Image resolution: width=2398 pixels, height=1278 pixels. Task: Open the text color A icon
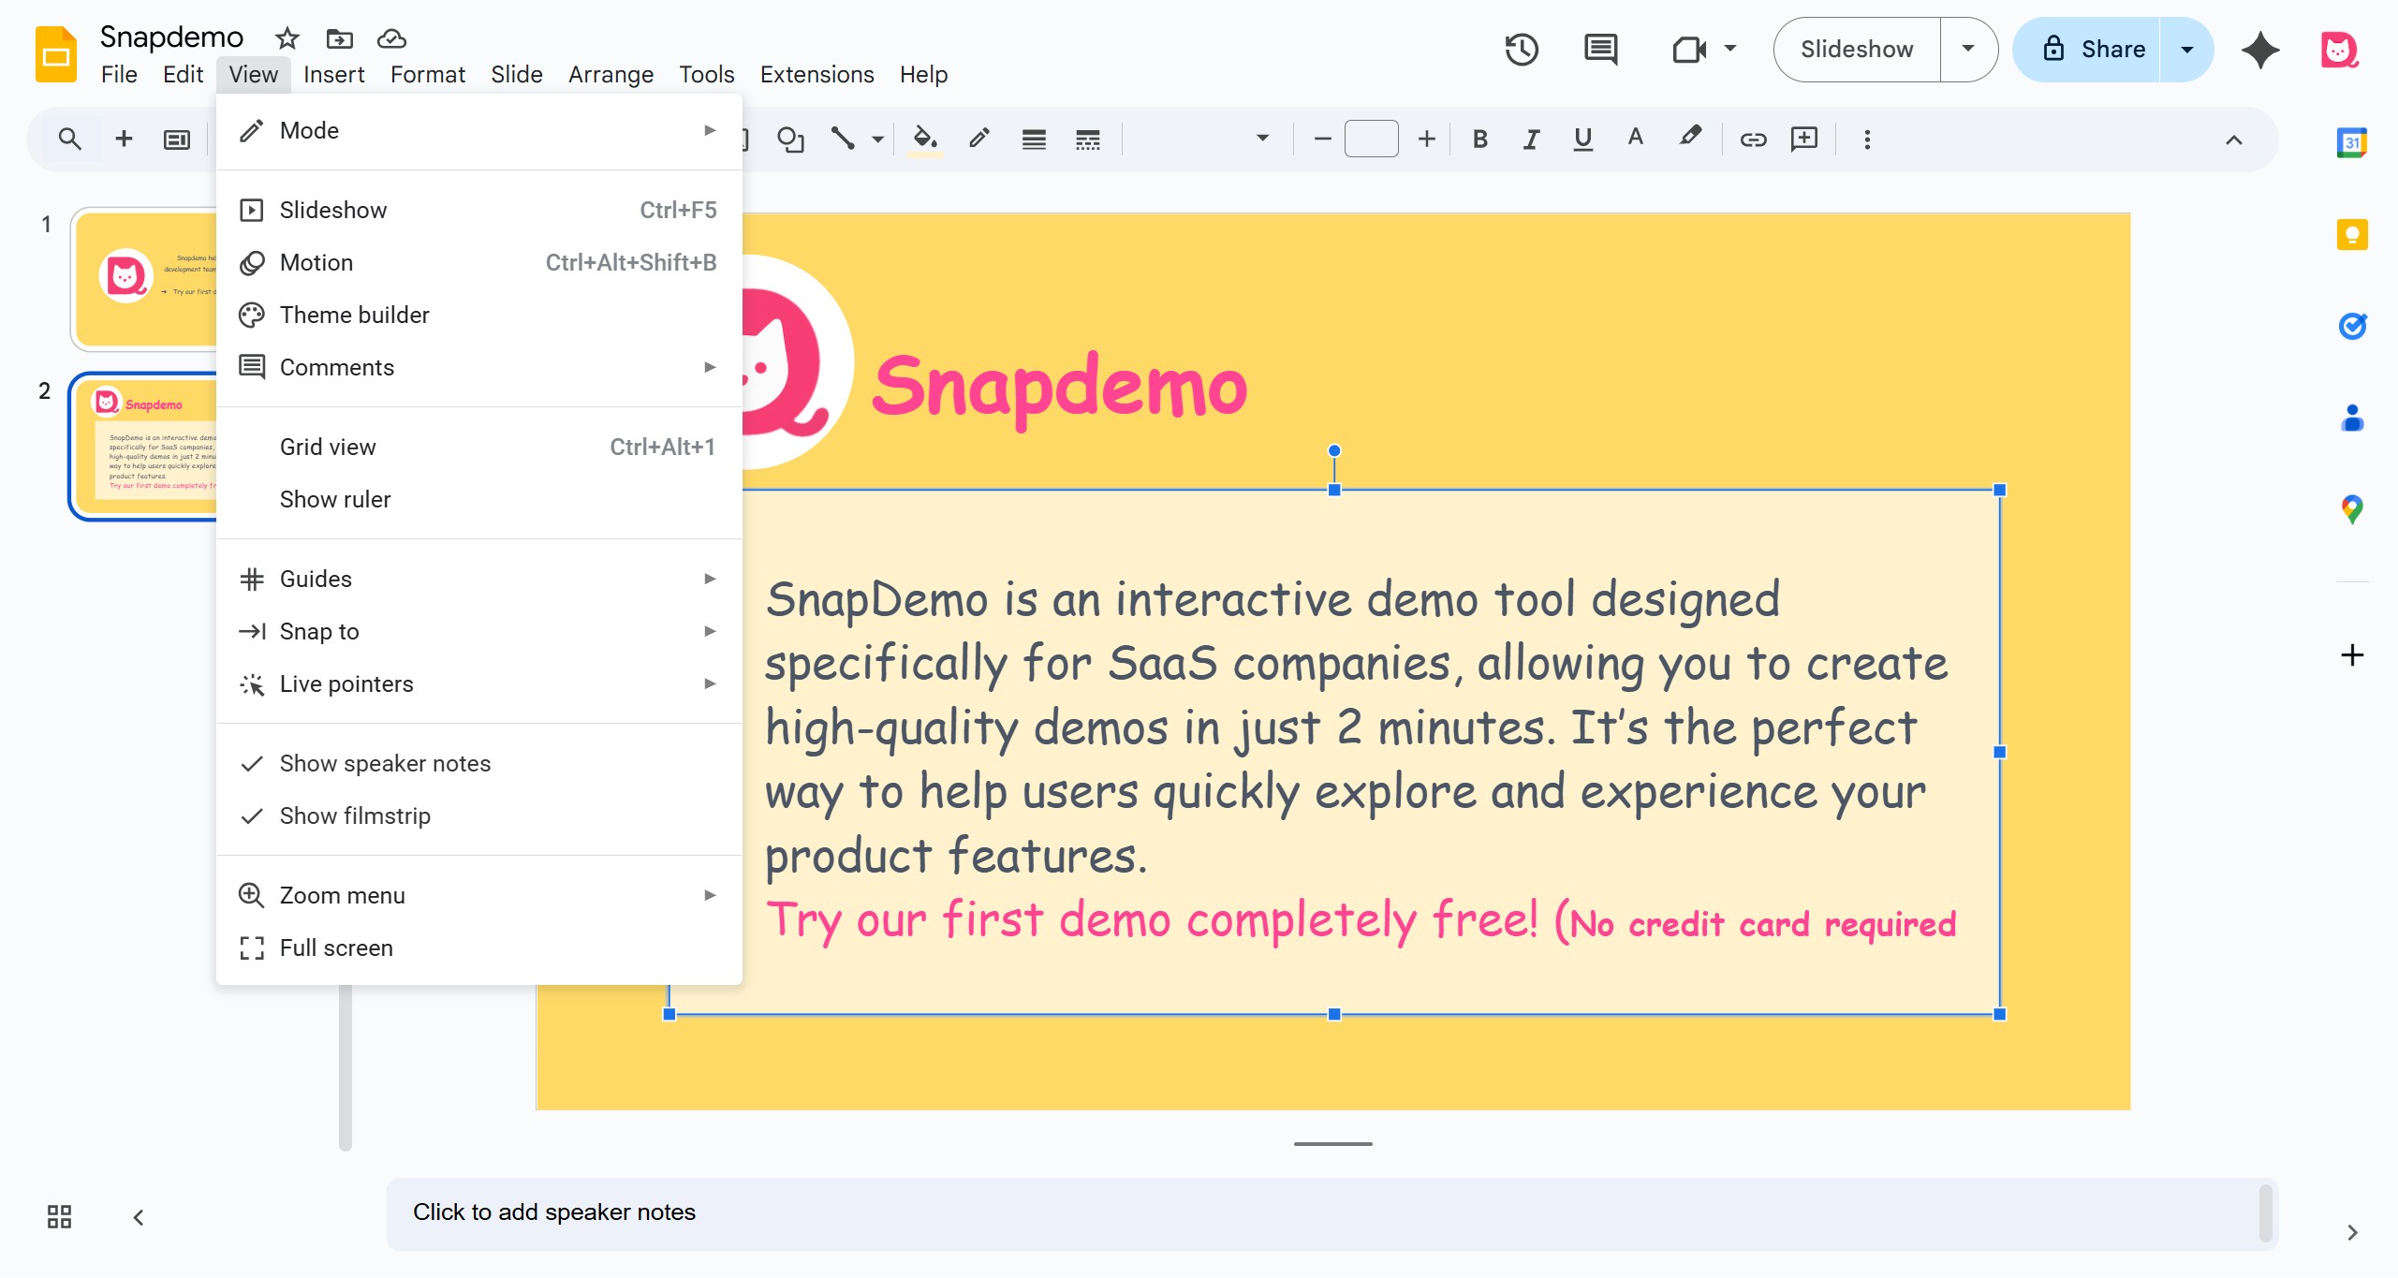click(1635, 138)
